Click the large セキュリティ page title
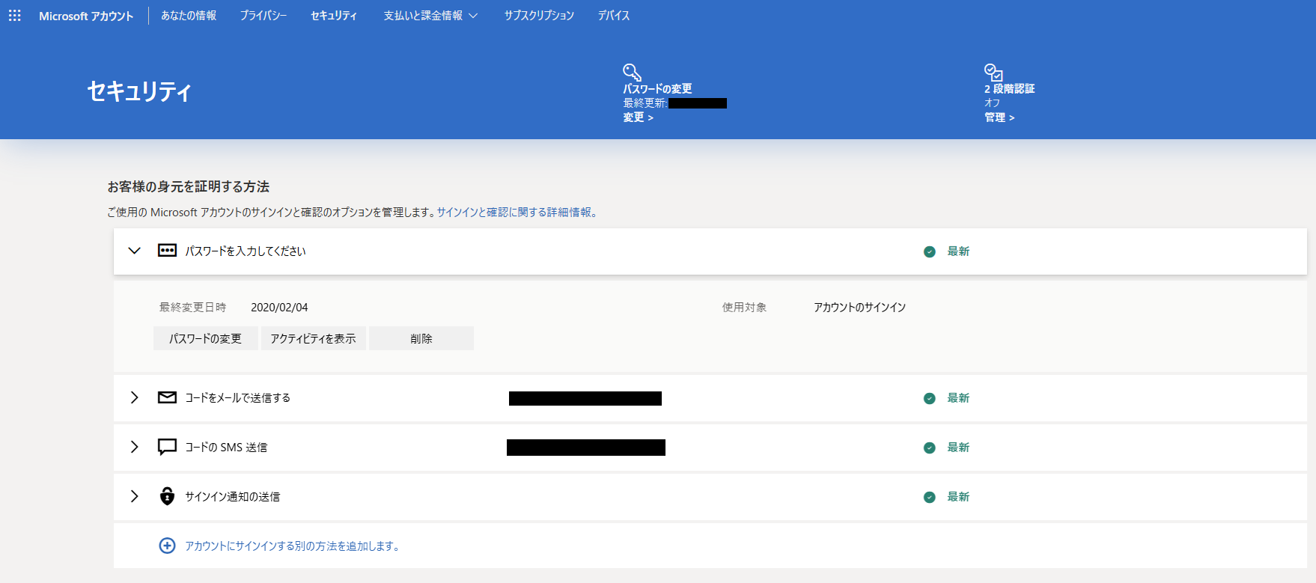The width and height of the screenshot is (1316, 583). [x=139, y=91]
